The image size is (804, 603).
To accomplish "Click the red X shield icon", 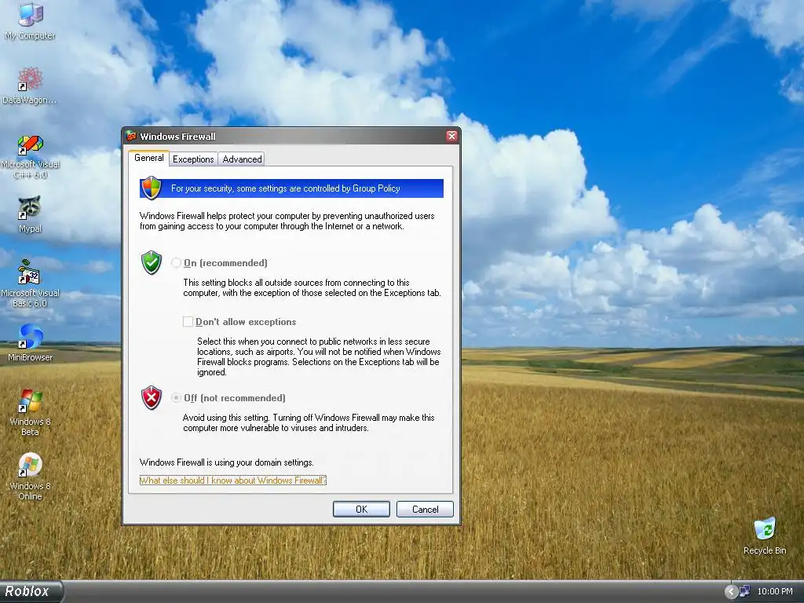I will [x=152, y=397].
